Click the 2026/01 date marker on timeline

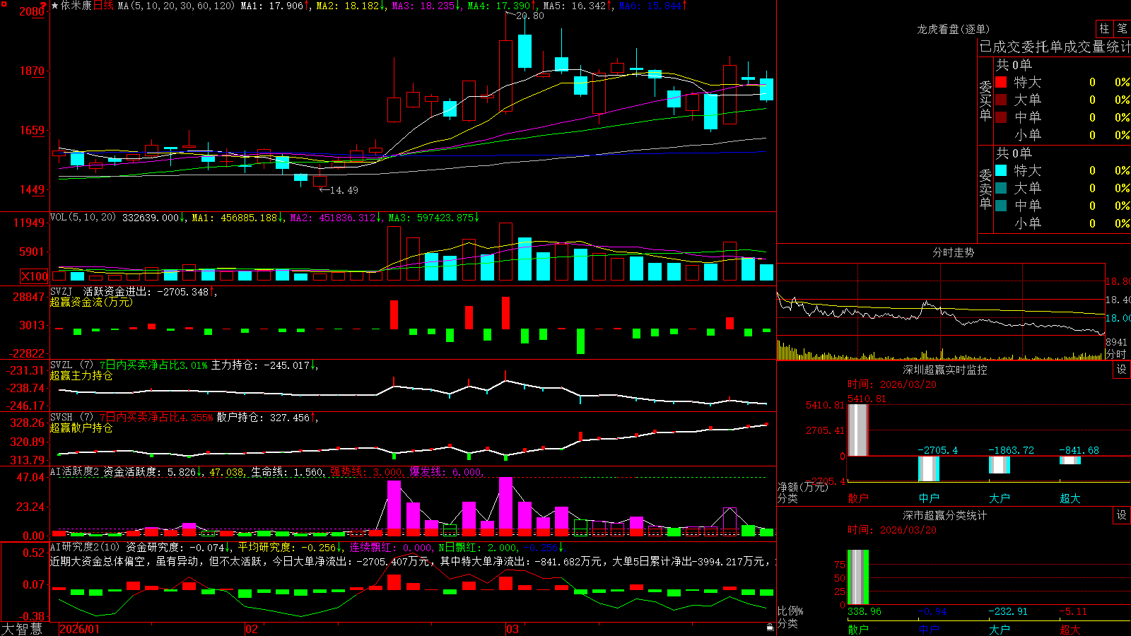80,629
